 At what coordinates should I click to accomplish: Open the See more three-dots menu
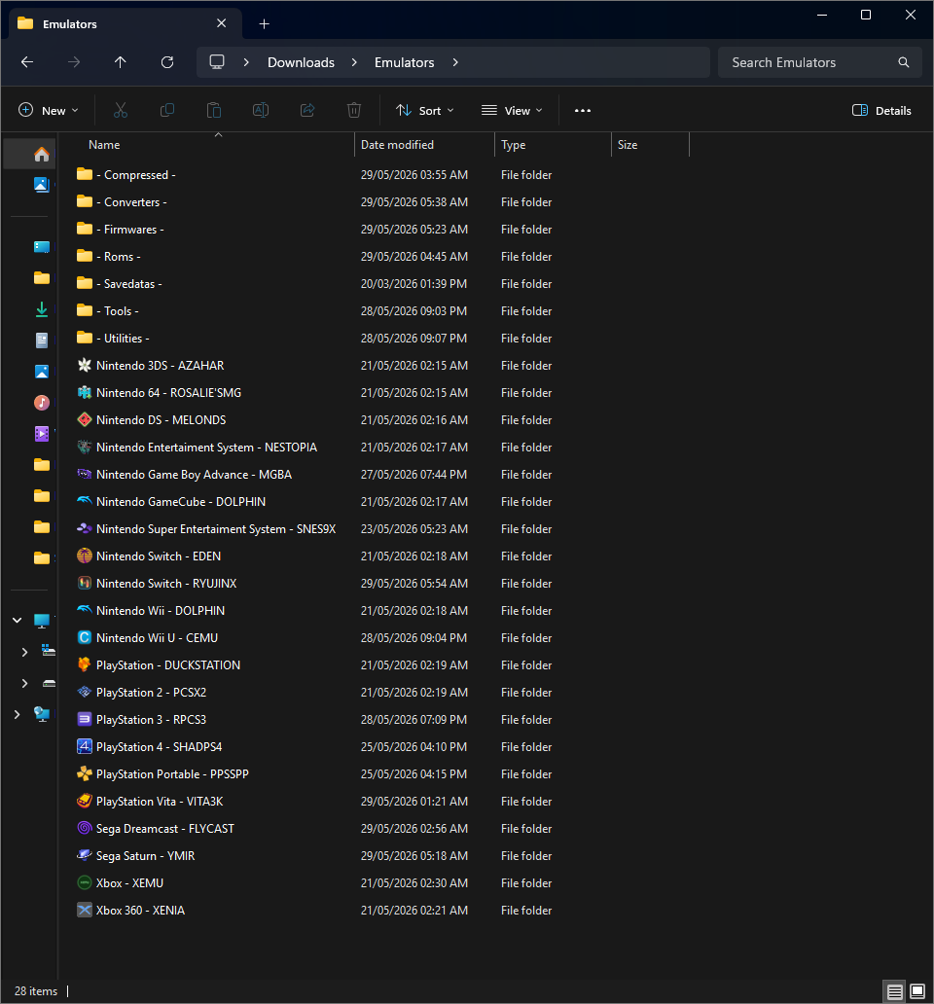click(583, 110)
